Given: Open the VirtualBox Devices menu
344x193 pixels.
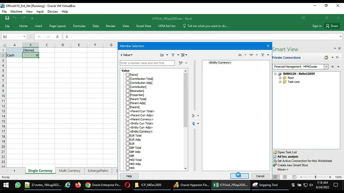Looking at the screenshot, I should click(x=53, y=12).
